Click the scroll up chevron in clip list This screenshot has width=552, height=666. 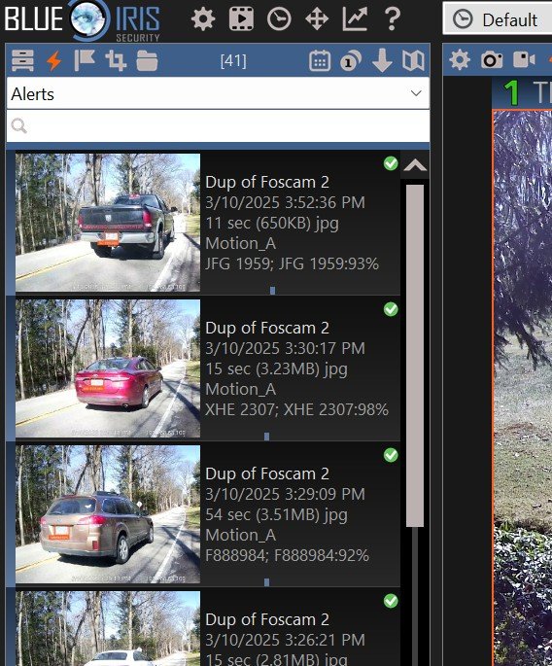(415, 165)
